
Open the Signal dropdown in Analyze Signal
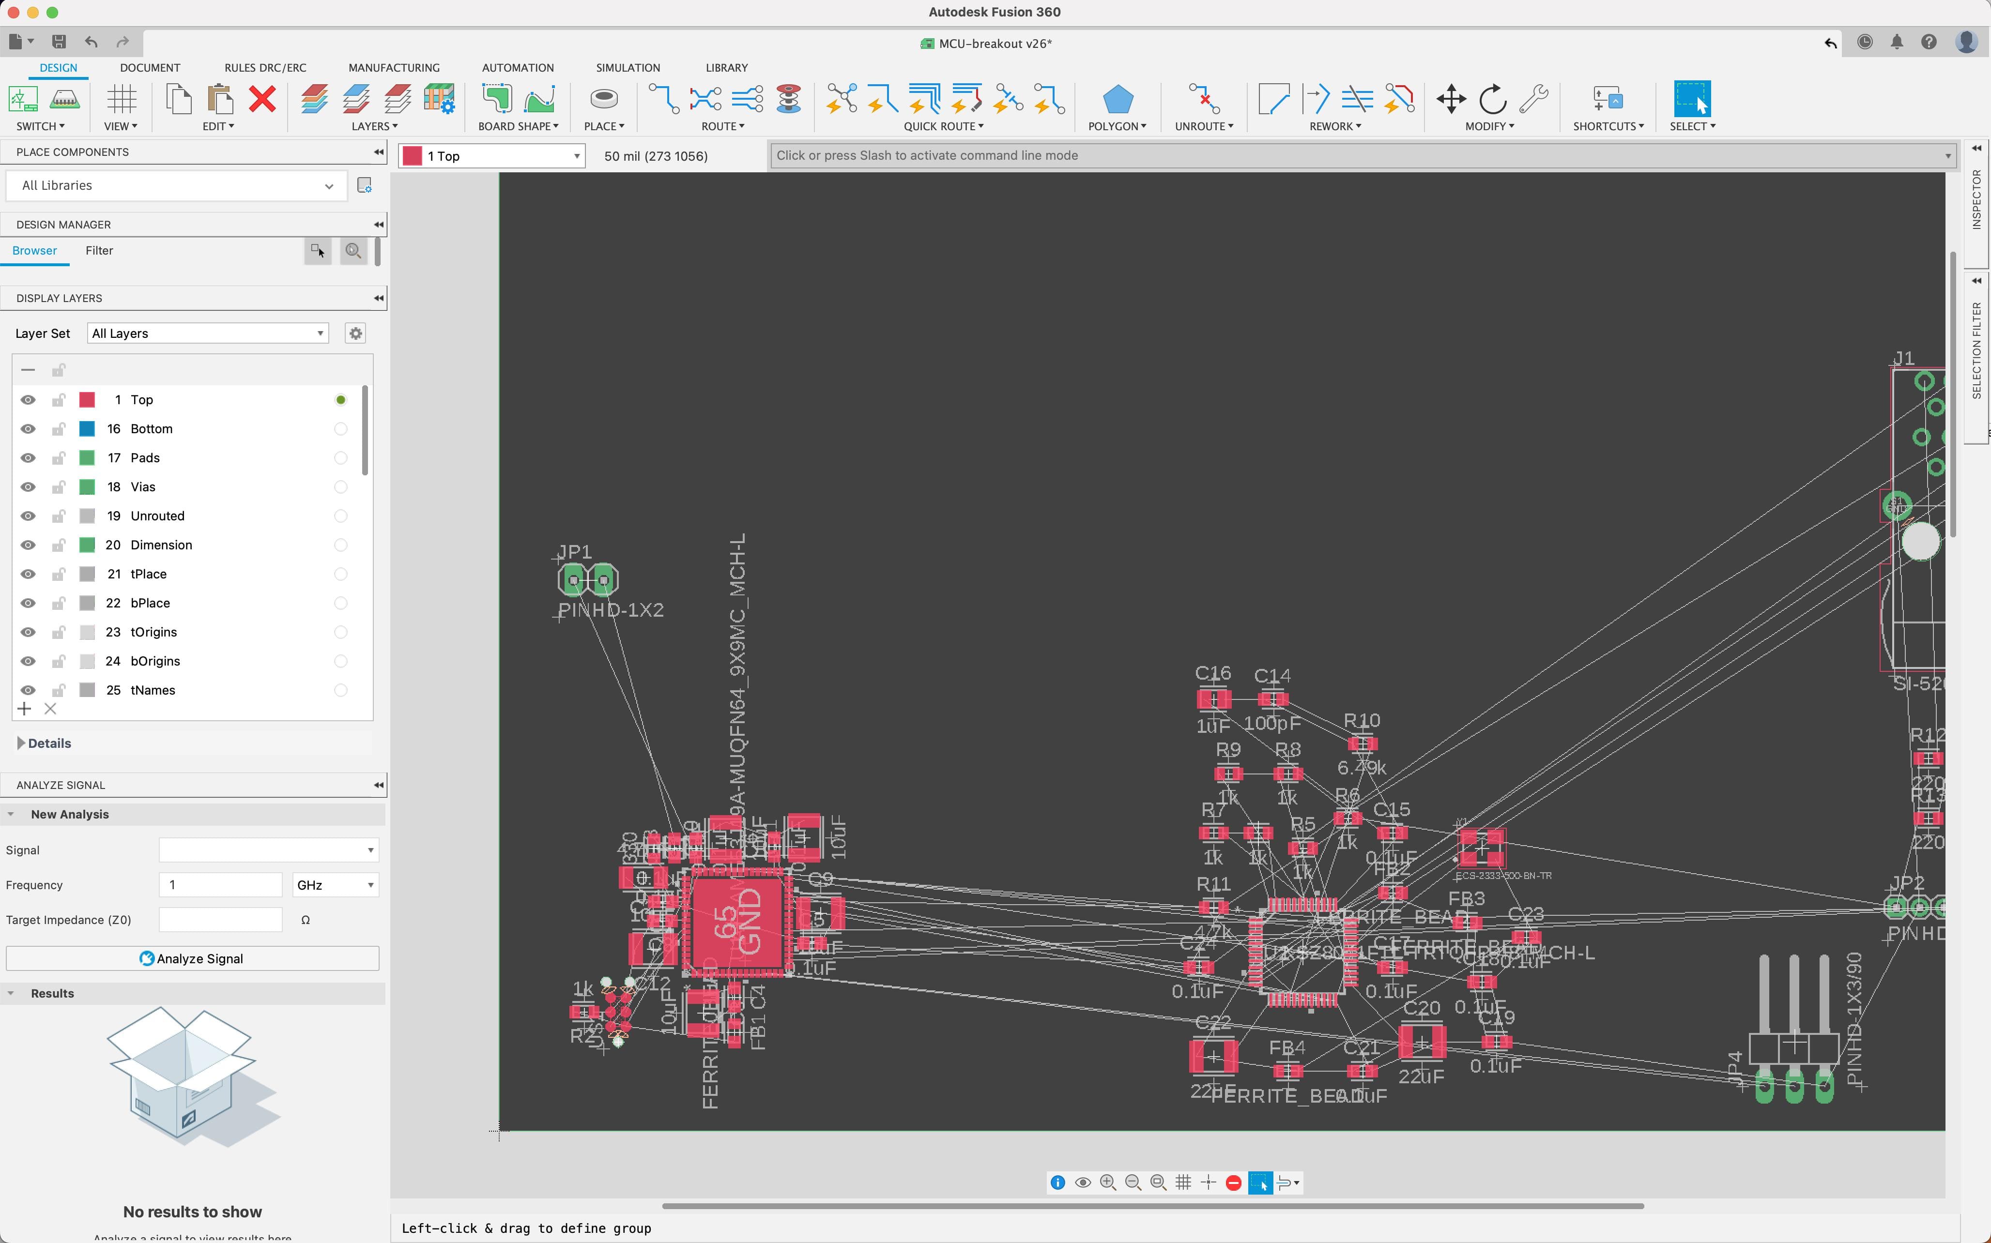tap(269, 850)
